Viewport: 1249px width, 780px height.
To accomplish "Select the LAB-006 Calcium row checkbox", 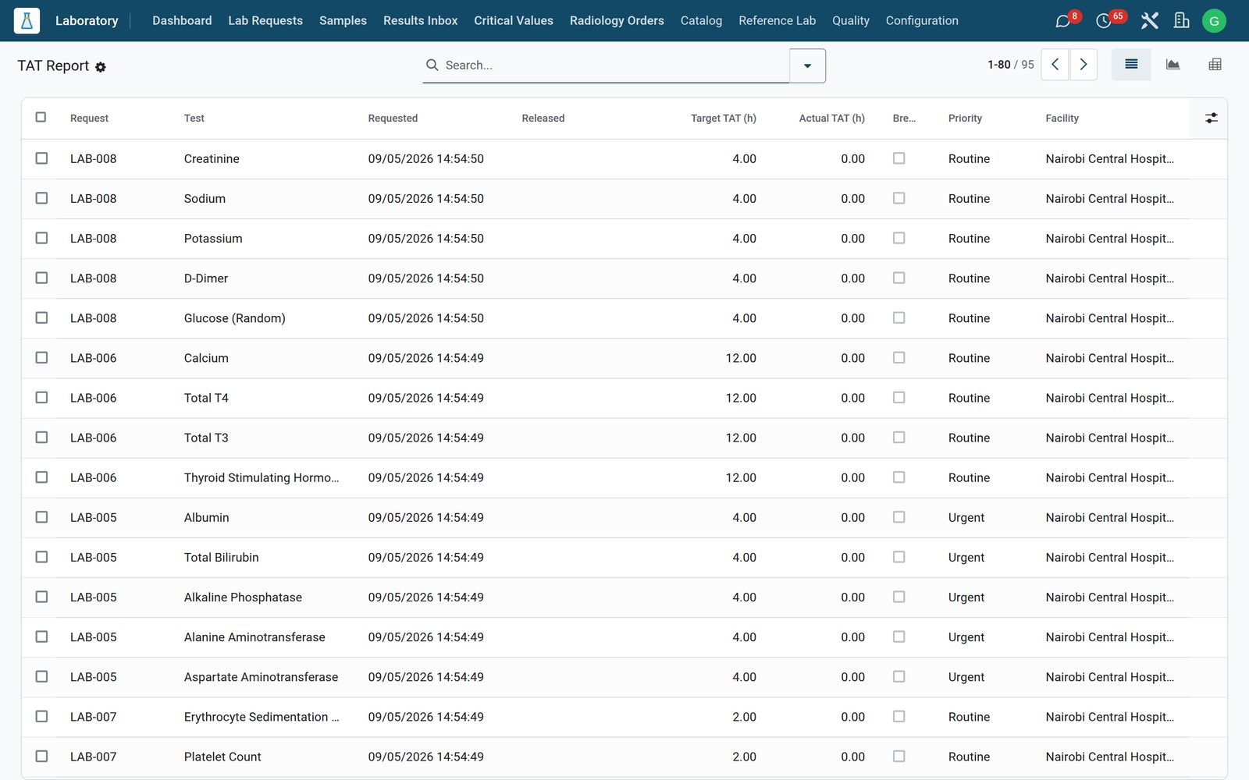I will click(x=41, y=357).
